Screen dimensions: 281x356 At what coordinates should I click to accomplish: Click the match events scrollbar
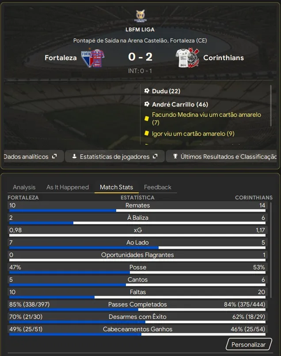tap(270, 106)
